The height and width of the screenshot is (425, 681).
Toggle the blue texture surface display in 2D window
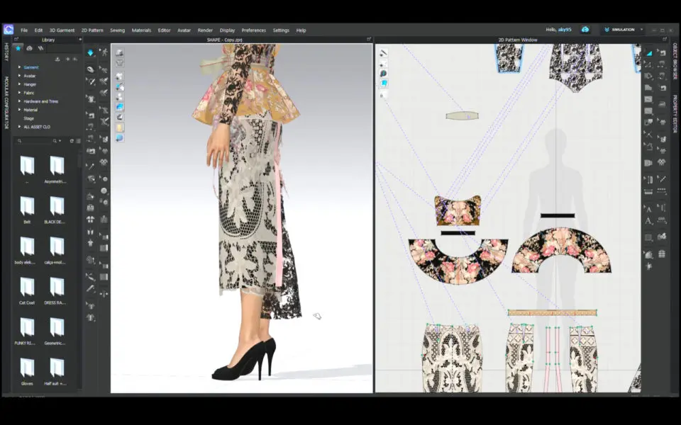pos(384,83)
